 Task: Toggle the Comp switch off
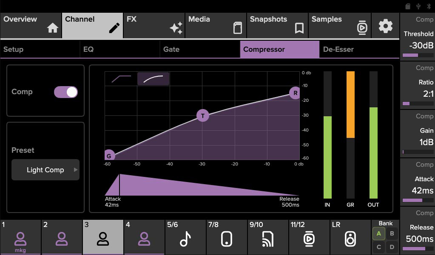click(x=66, y=92)
